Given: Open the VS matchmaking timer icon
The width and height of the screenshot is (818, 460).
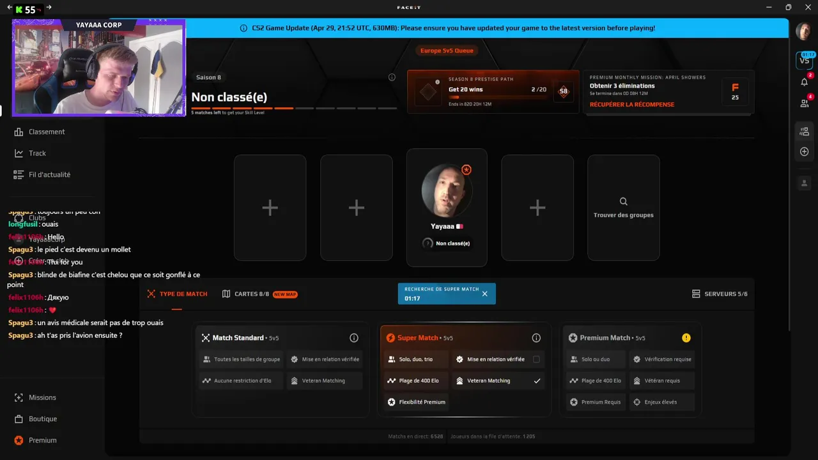Looking at the screenshot, I should pos(805,60).
